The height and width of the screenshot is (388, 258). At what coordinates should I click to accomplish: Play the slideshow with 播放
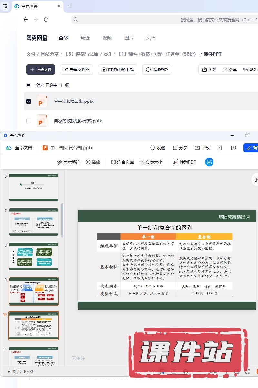[x=93, y=162]
